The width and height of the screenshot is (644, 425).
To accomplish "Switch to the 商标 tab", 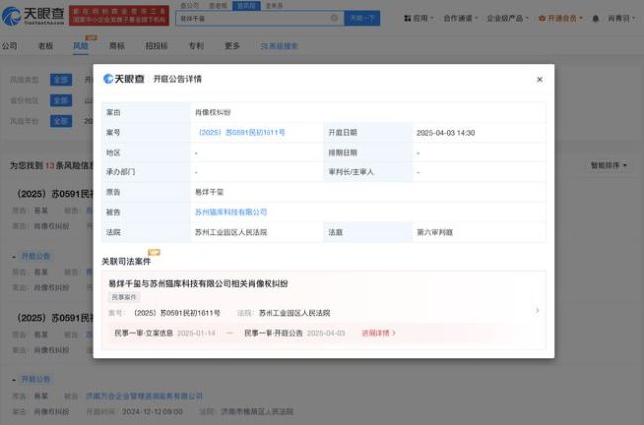I will pyautogui.click(x=117, y=46).
